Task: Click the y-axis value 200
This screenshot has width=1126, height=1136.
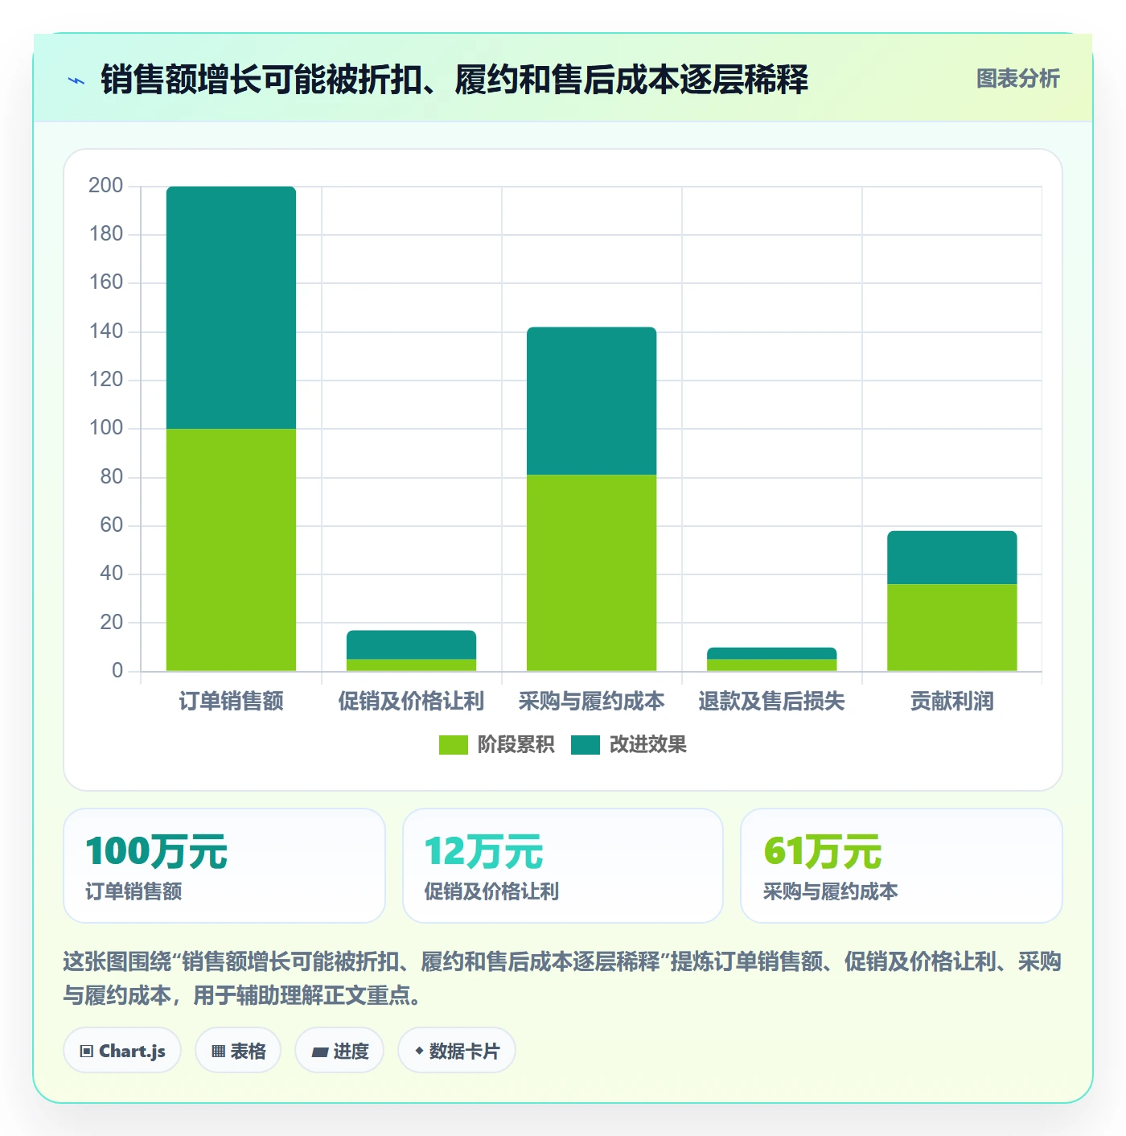Action: (106, 186)
